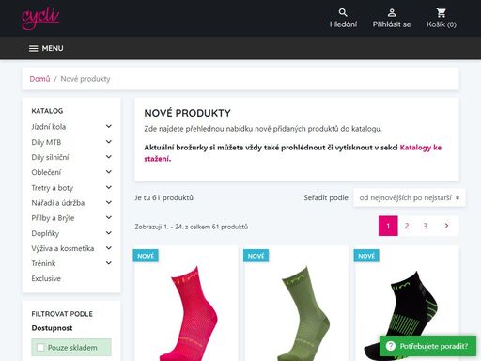Click the Je tu 61 produktů text
This screenshot has width=481, height=361.
[164, 197]
